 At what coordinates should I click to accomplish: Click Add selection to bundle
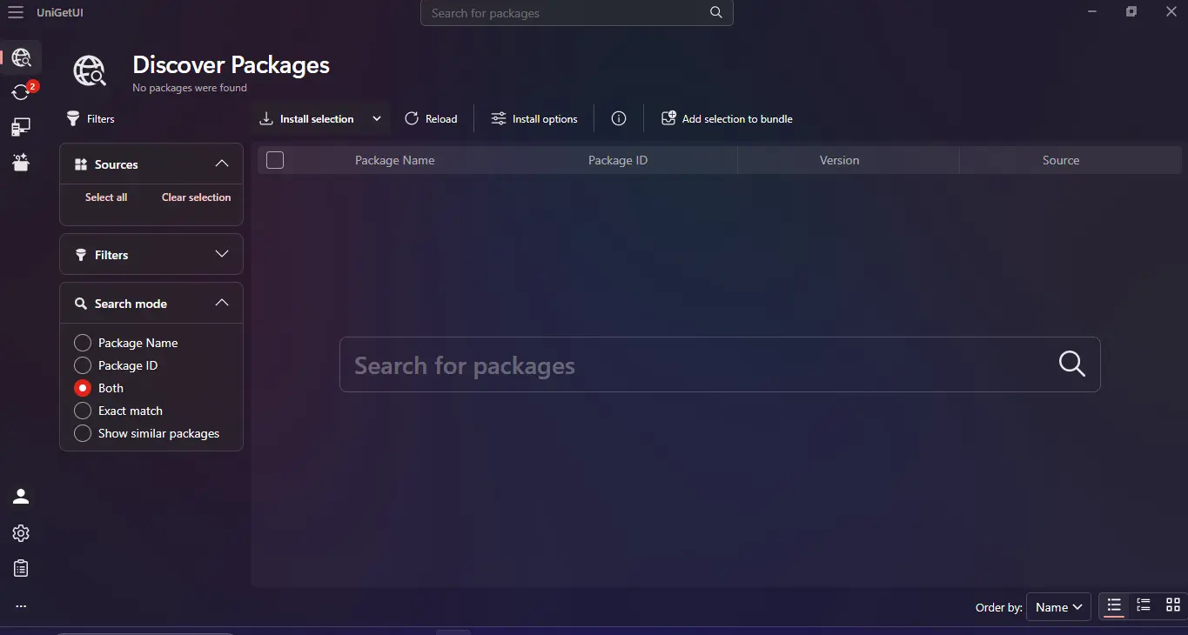click(727, 118)
